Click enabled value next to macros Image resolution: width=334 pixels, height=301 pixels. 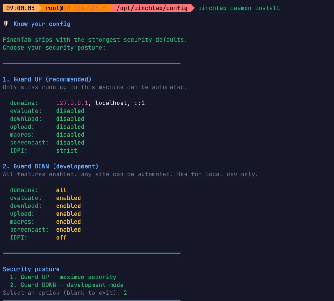(x=68, y=221)
